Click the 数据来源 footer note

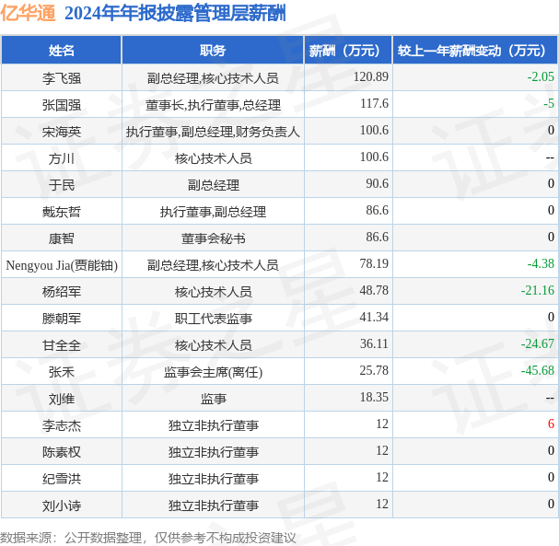147,538
